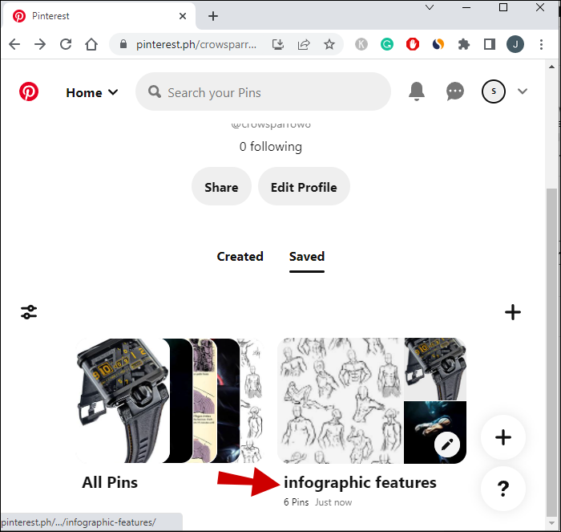Image resolution: width=561 pixels, height=532 pixels.
Task: Open the infographic features board sketch thumbnail
Action: pyautogui.click(x=341, y=400)
